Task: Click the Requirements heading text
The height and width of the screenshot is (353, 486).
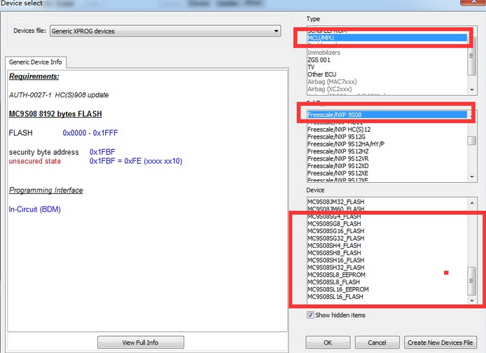Action: pyautogui.click(x=34, y=76)
